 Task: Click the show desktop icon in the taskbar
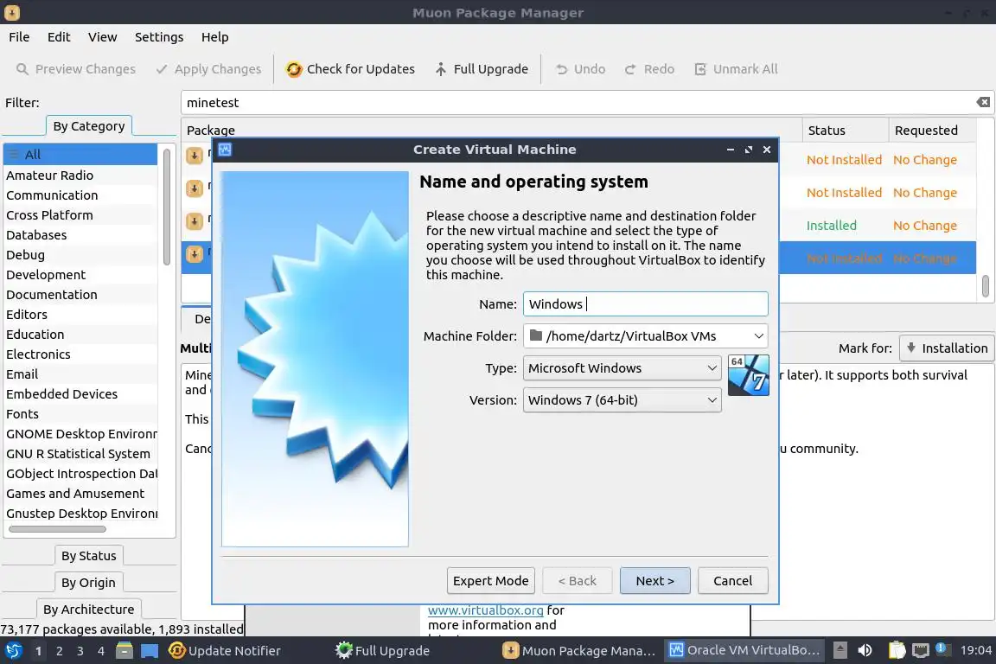click(x=150, y=651)
